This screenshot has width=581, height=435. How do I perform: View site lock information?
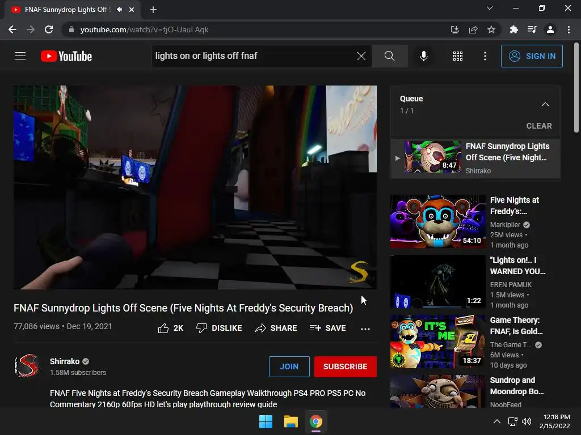pos(71,29)
